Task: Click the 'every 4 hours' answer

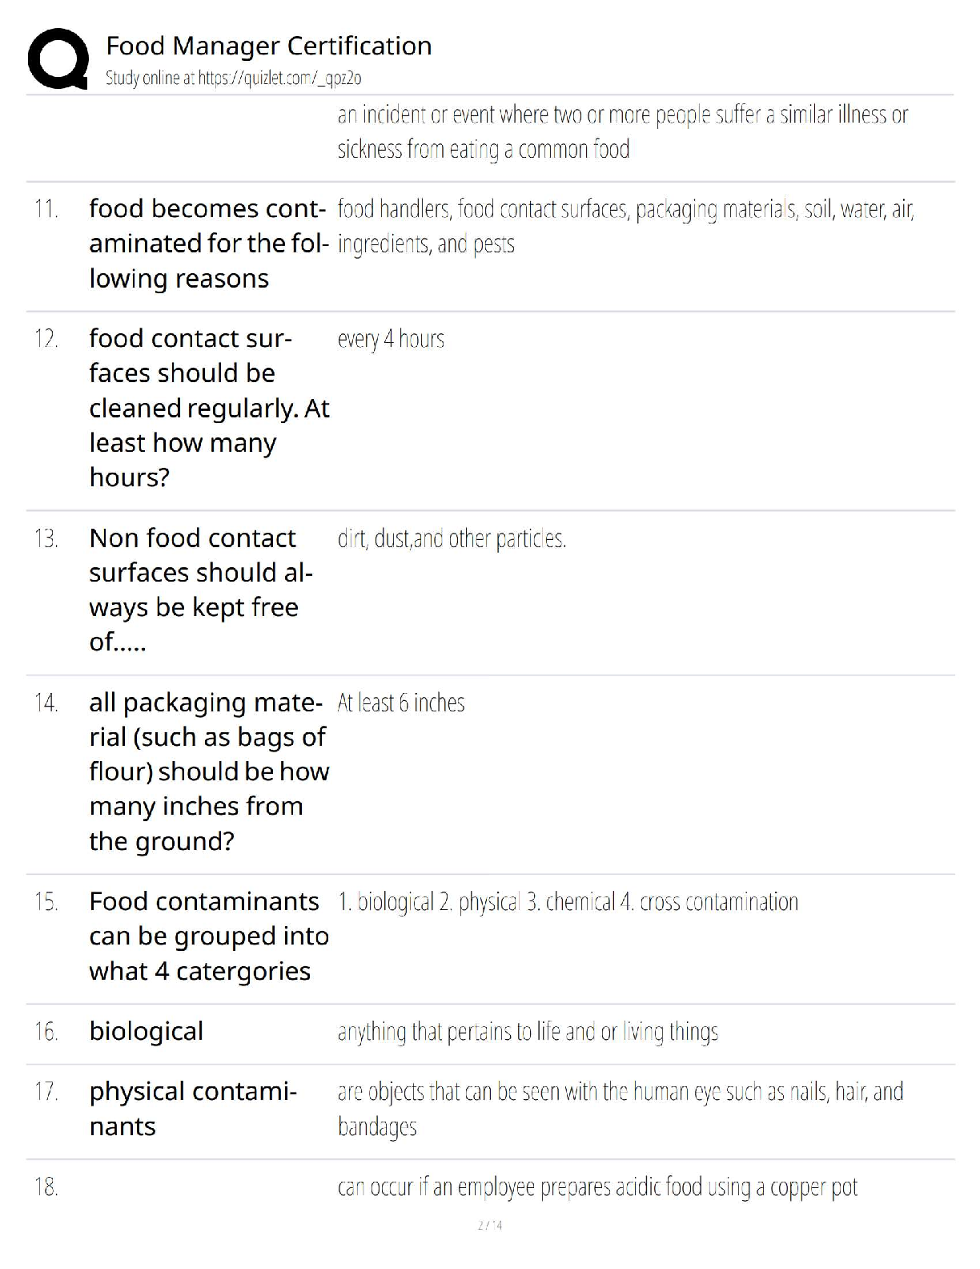Action: pos(391,340)
